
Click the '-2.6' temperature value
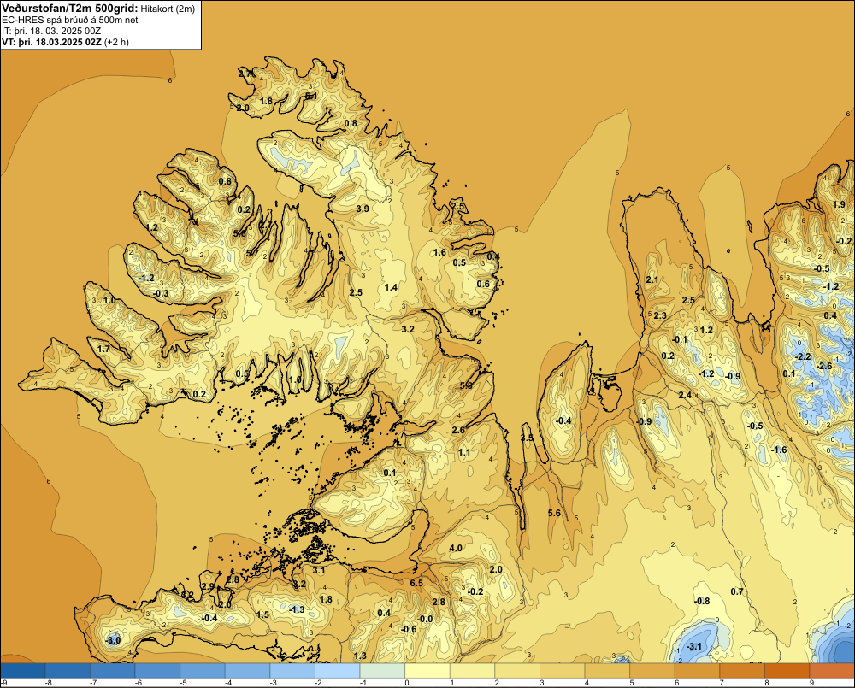point(825,365)
